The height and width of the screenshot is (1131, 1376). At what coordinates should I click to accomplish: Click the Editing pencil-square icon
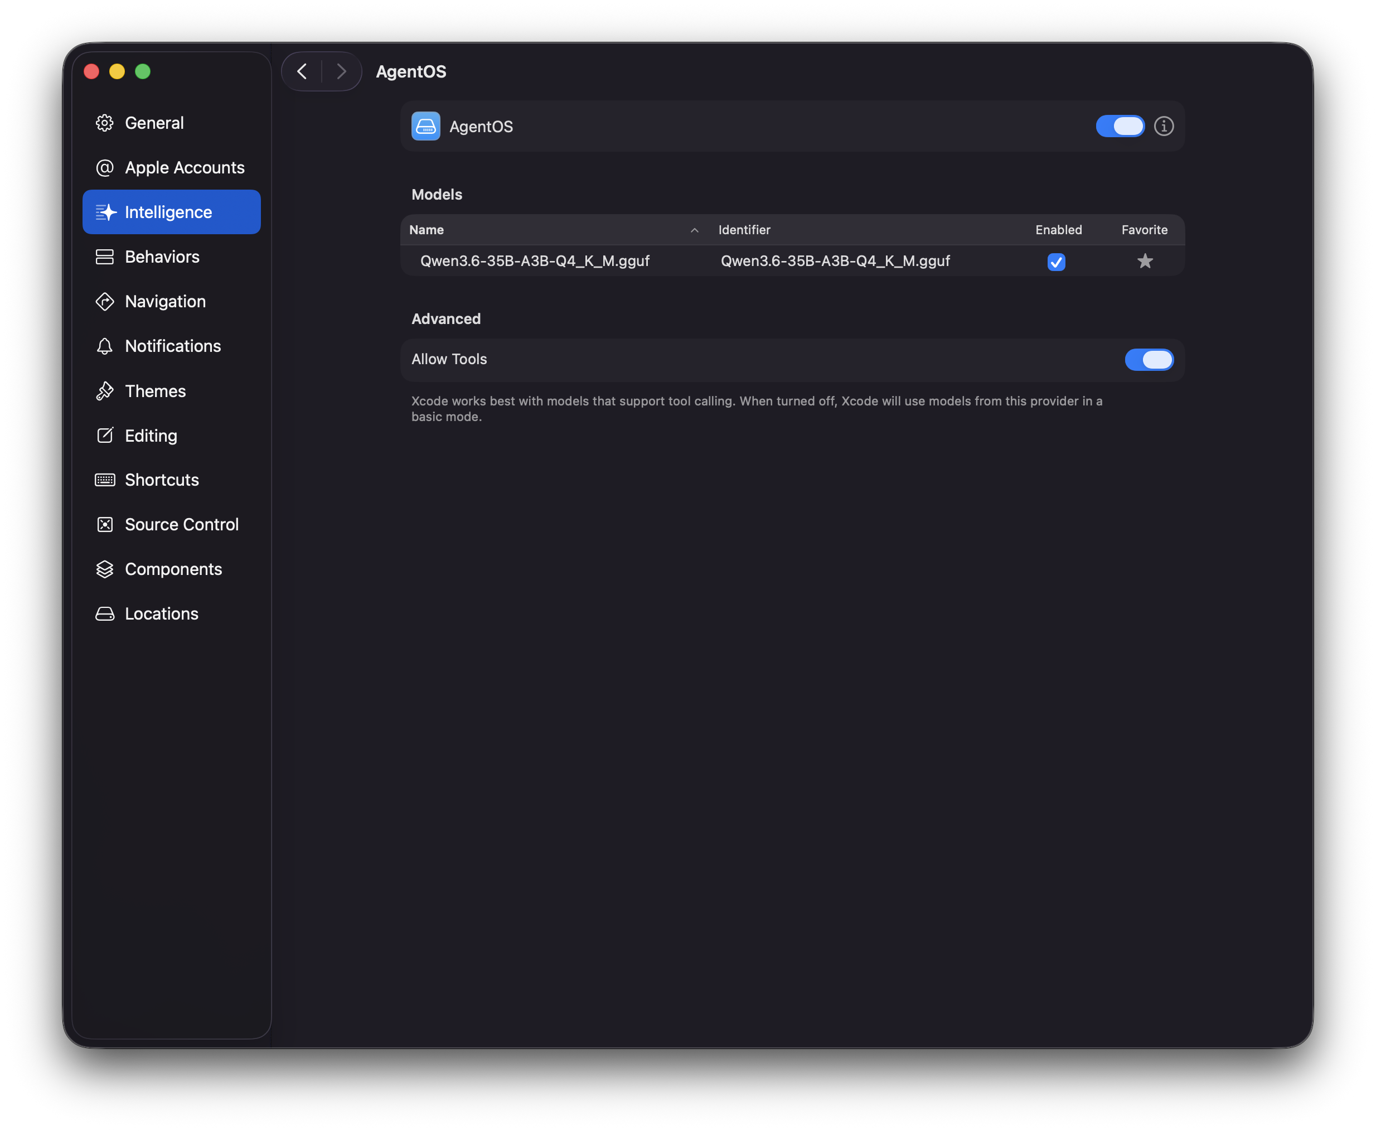coord(105,435)
